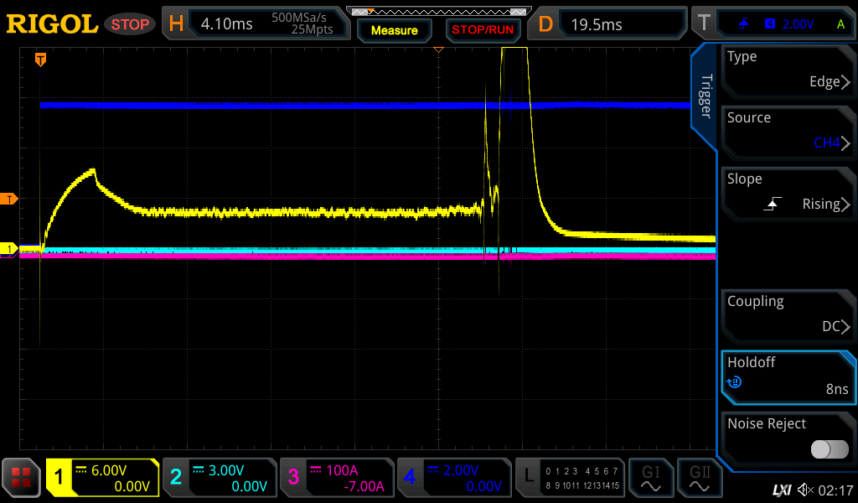Select the Holdoff 8ns field
This screenshot has width=858, height=503.
(x=788, y=376)
